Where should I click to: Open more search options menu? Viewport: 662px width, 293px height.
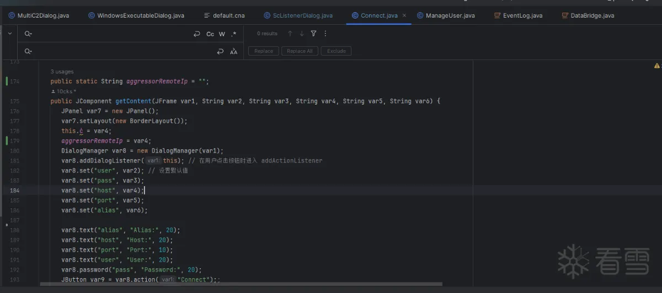coord(325,34)
